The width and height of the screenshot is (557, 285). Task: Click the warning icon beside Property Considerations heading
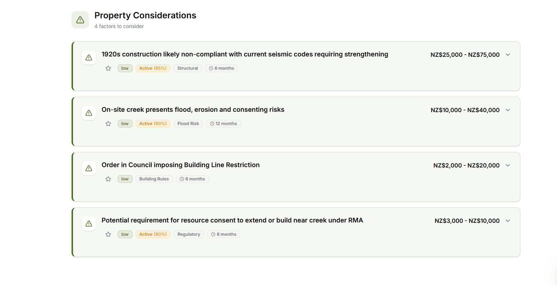pos(80,20)
